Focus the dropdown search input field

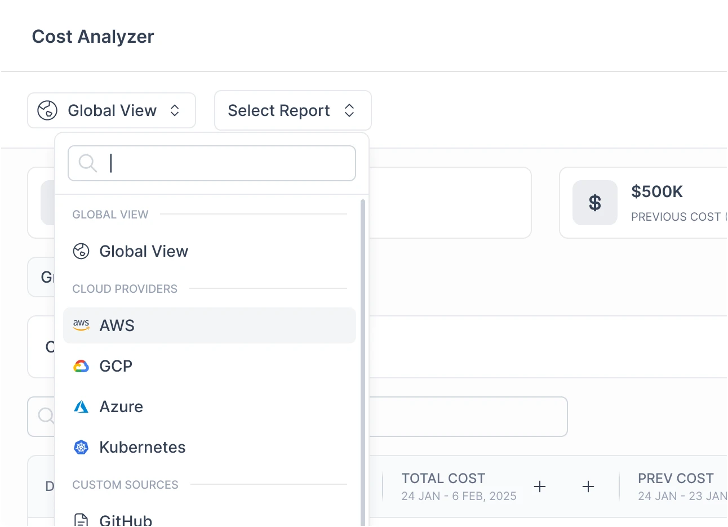click(x=212, y=163)
